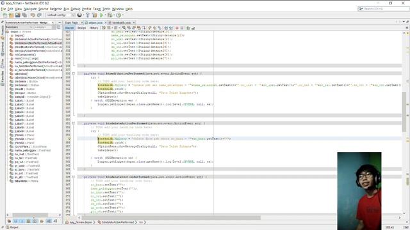The height and width of the screenshot is (230, 410).
Task: Click the Find Next Occurrence editor icon
Action: click(134, 28)
